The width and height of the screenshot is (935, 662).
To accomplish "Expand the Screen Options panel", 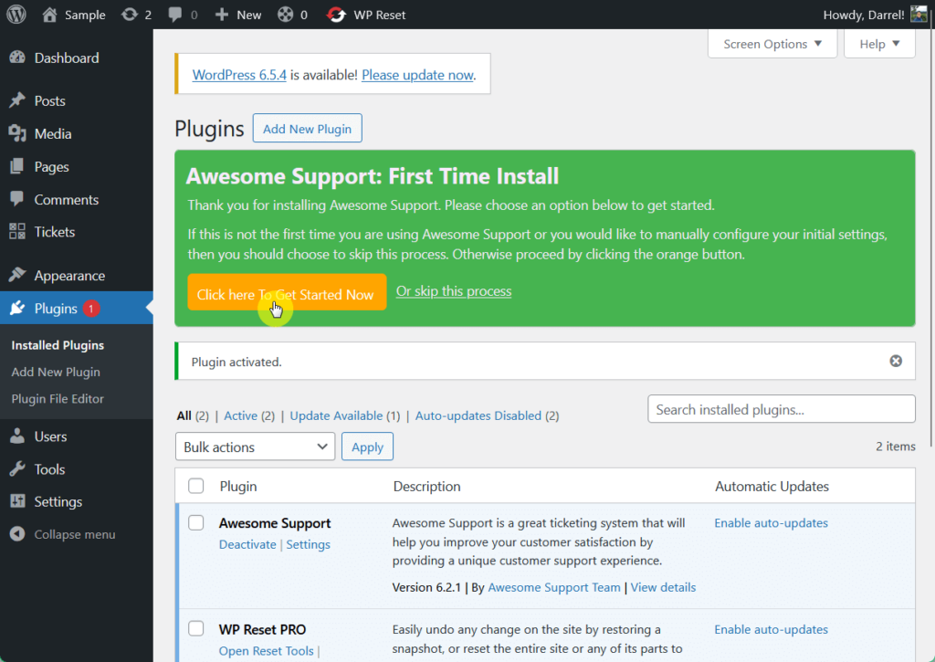I will (772, 44).
